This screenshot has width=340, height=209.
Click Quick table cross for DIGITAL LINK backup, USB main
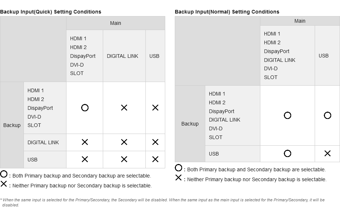(x=155, y=142)
